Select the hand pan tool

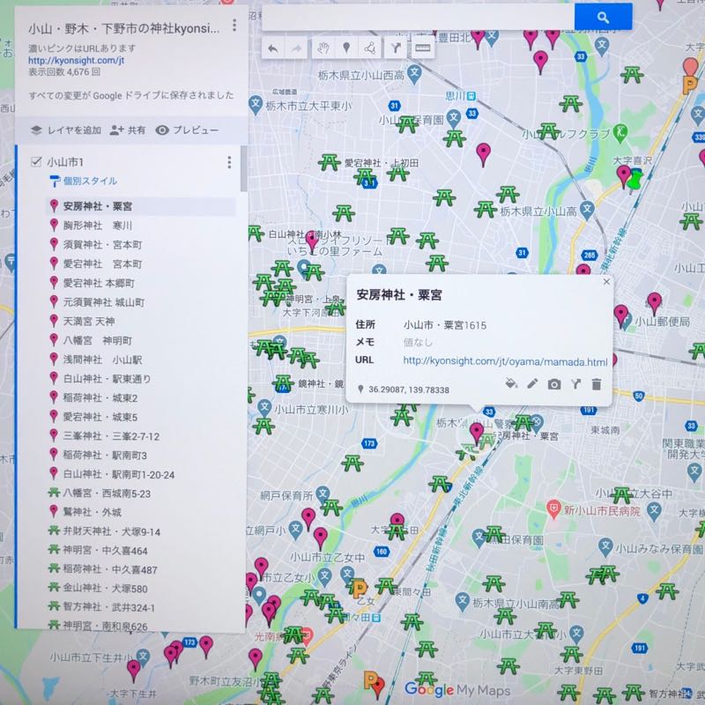pyautogui.click(x=323, y=48)
